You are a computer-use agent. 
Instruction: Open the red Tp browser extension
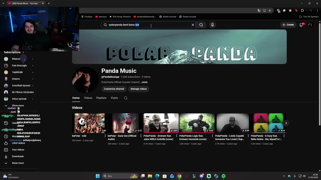(296, 10)
